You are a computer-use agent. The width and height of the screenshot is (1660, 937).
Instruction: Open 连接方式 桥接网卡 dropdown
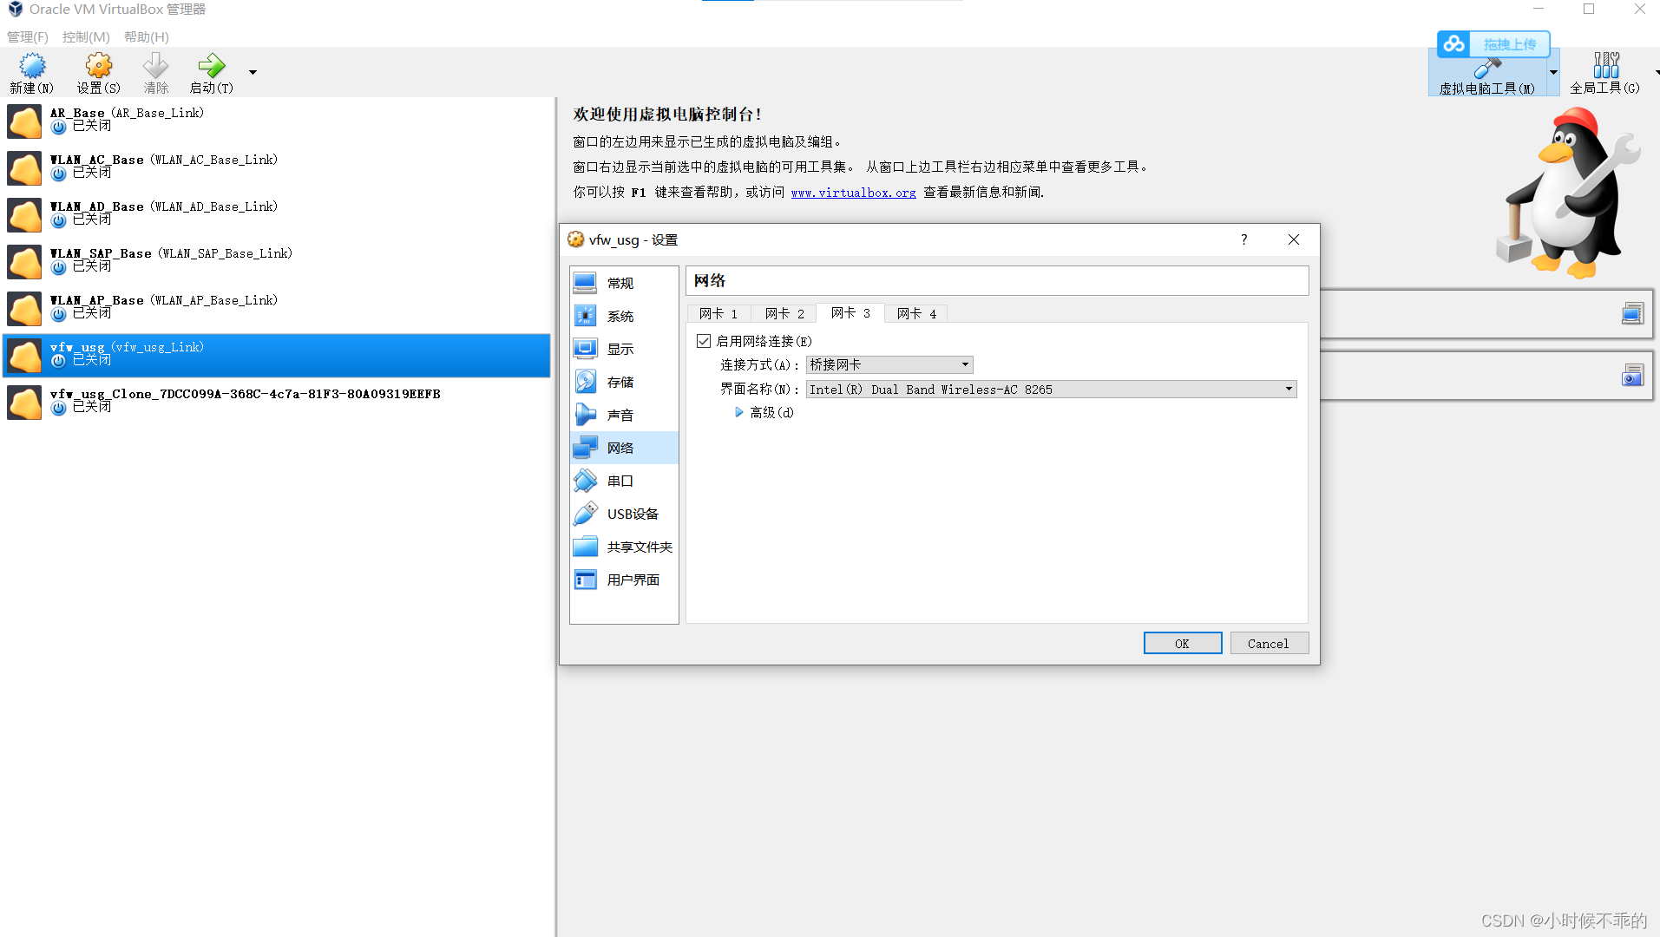point(889,364)
